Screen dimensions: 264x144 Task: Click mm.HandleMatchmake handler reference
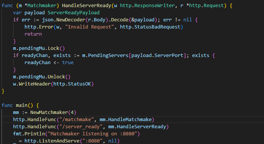pos(126,120)
